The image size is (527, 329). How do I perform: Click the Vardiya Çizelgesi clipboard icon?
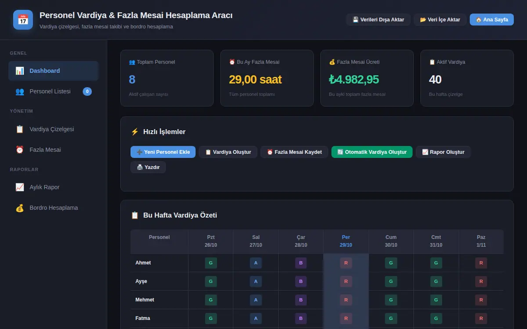(20, 129)
